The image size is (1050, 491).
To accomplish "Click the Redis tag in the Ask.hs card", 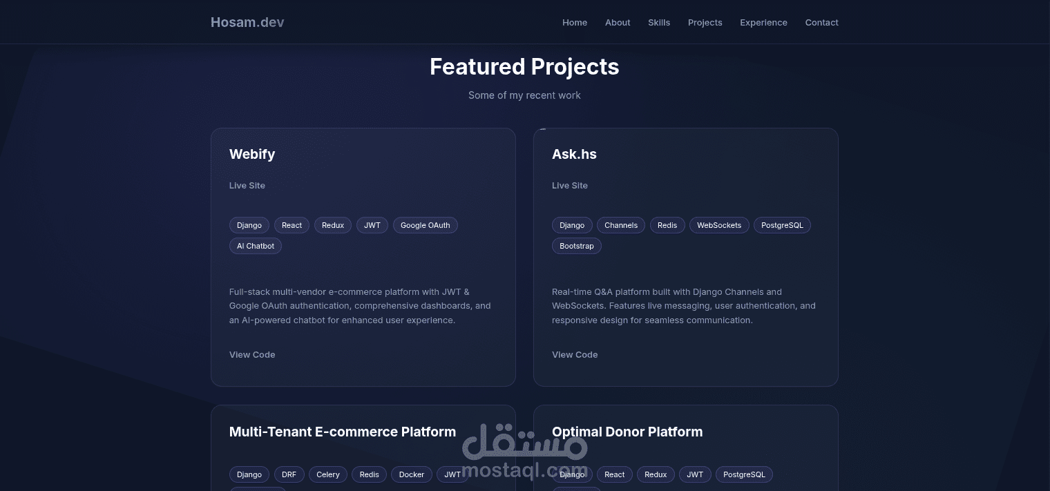I will [667, 225].
